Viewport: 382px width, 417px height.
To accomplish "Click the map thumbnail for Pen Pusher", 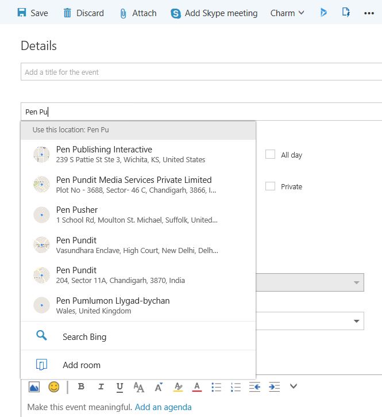I will pyautogui.click(x=41, y=215).
